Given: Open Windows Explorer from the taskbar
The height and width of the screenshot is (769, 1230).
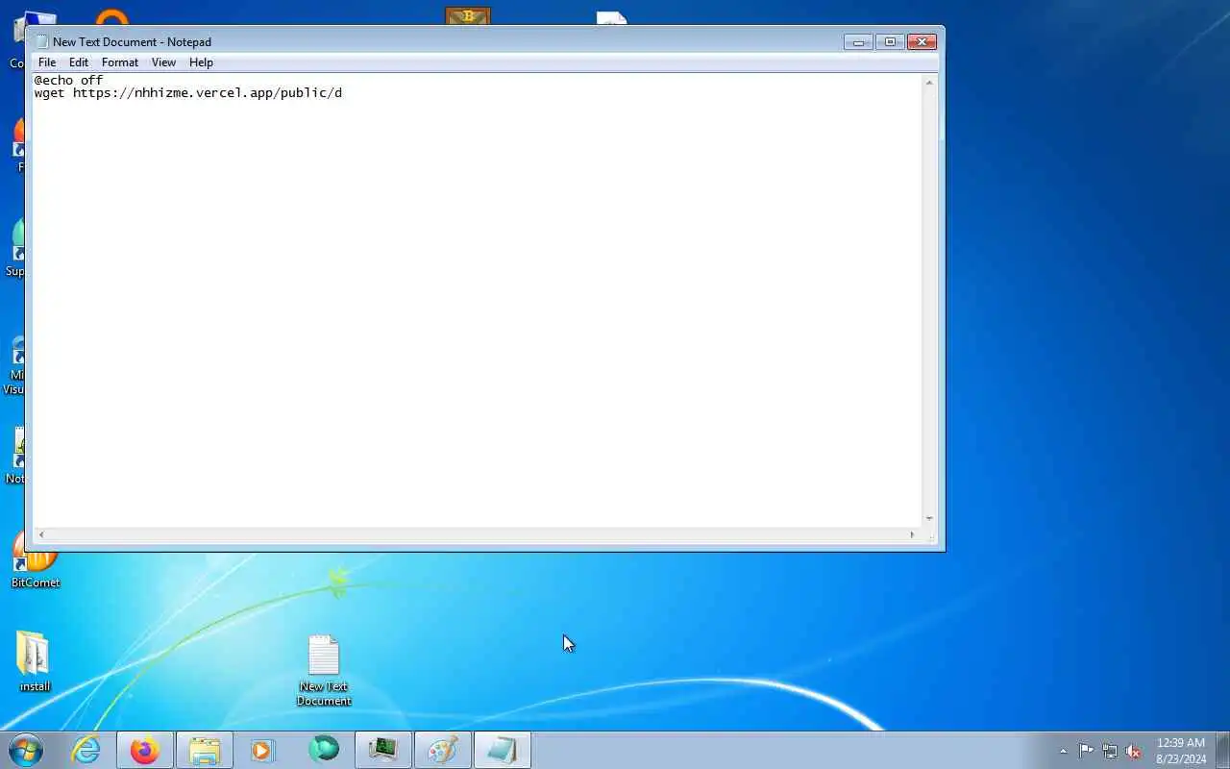Looking at the screenshot, I should point(205,750).
